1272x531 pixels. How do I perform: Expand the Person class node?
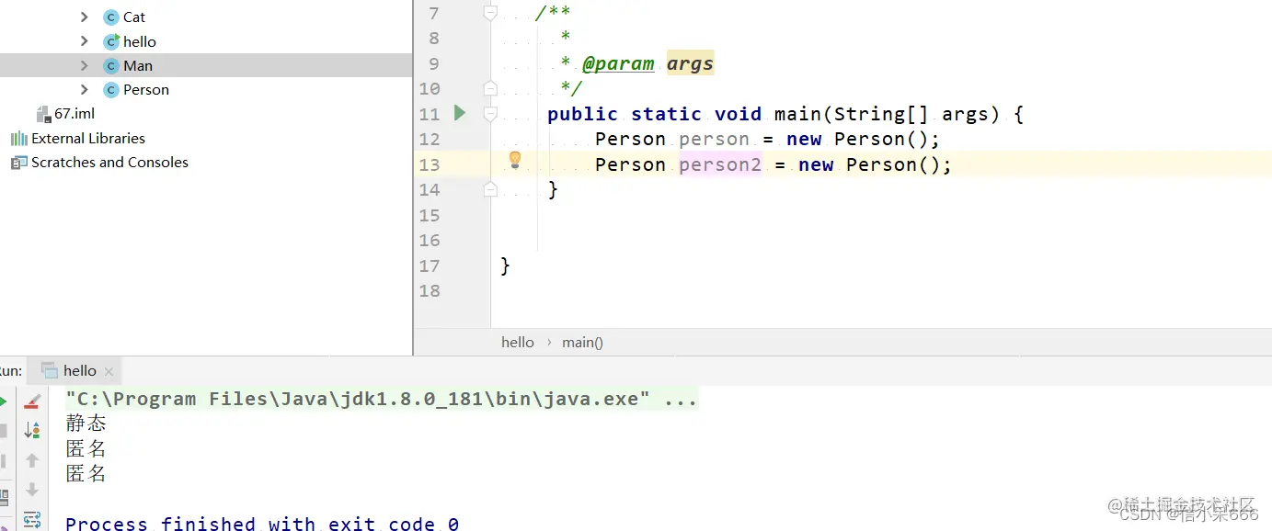(x=84, y=89)
